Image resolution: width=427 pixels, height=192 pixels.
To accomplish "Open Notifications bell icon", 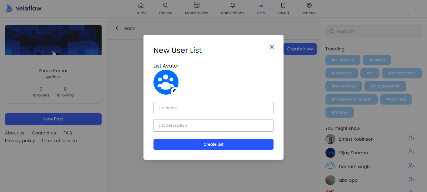I will click(x=232, y=5).
